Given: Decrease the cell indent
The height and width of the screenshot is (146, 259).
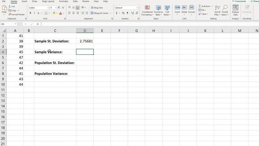Looking at the screenshot, I should pyautogui.click(x=83, y=13).
